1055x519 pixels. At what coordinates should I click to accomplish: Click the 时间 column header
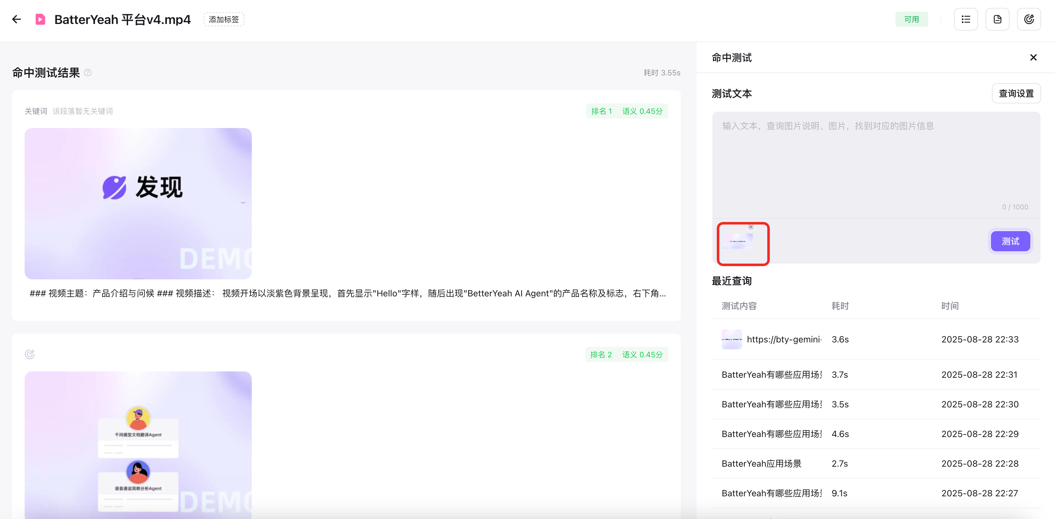[x=950, y=306]
